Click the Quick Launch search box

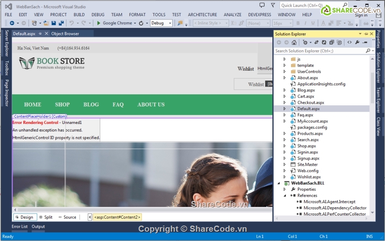[314, 5]
